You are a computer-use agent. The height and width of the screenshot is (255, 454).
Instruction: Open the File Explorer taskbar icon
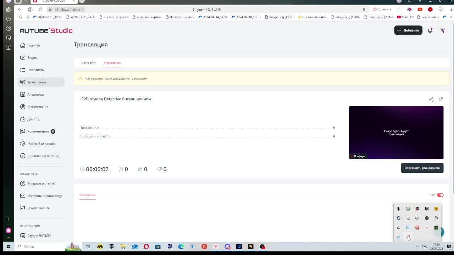coord(123,246)
